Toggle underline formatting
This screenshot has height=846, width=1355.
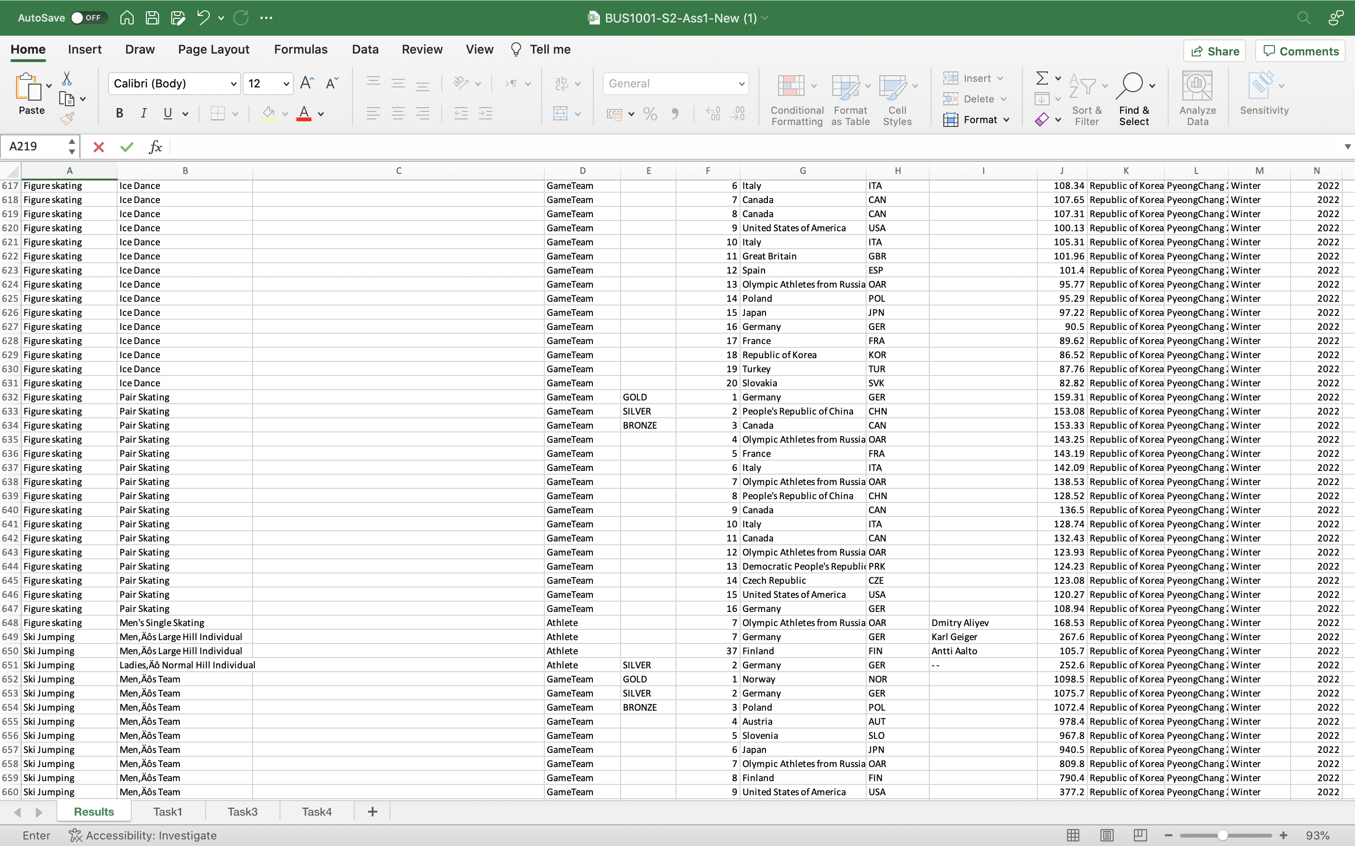[169, 114]
